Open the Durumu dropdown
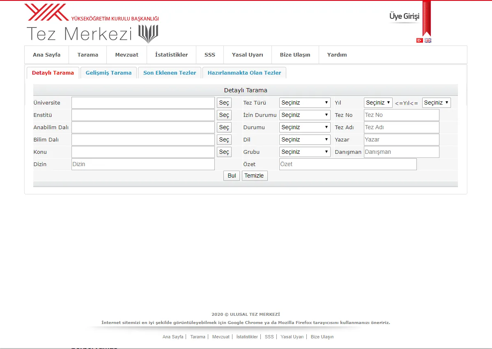 point(305,127)
